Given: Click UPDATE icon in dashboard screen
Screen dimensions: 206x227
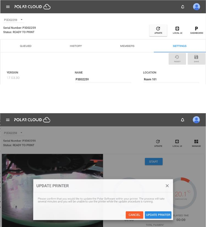Looking at the screenshot, I should [158, 143].
